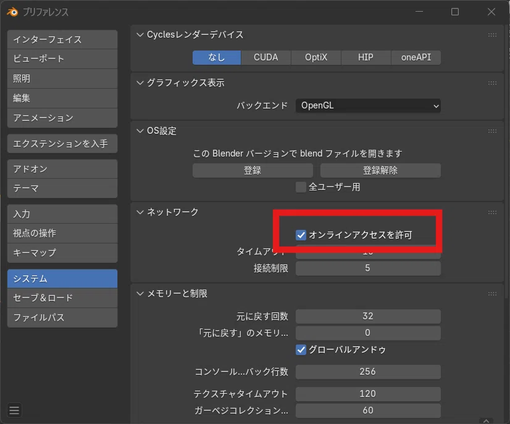Select CUDA as Cycles render device
Viewport: 510px width, 424px height.
point(266,57)
